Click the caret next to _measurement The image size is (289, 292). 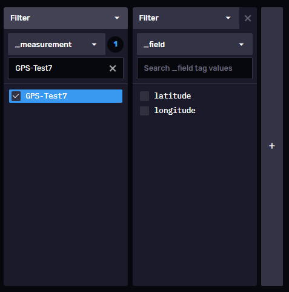94,45
